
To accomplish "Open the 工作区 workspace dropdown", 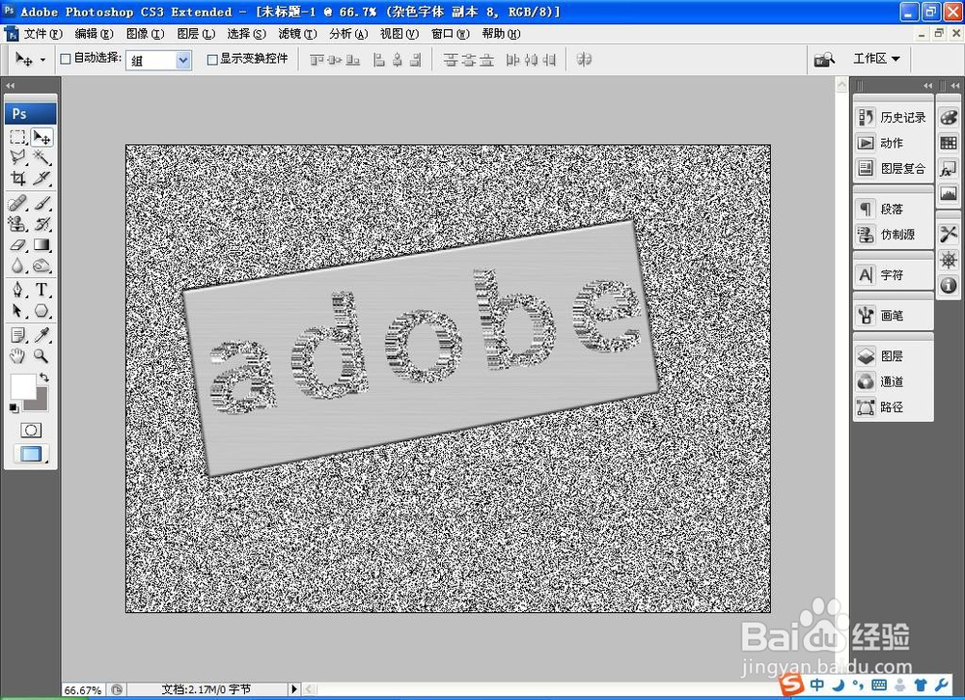I will point(876,59).
